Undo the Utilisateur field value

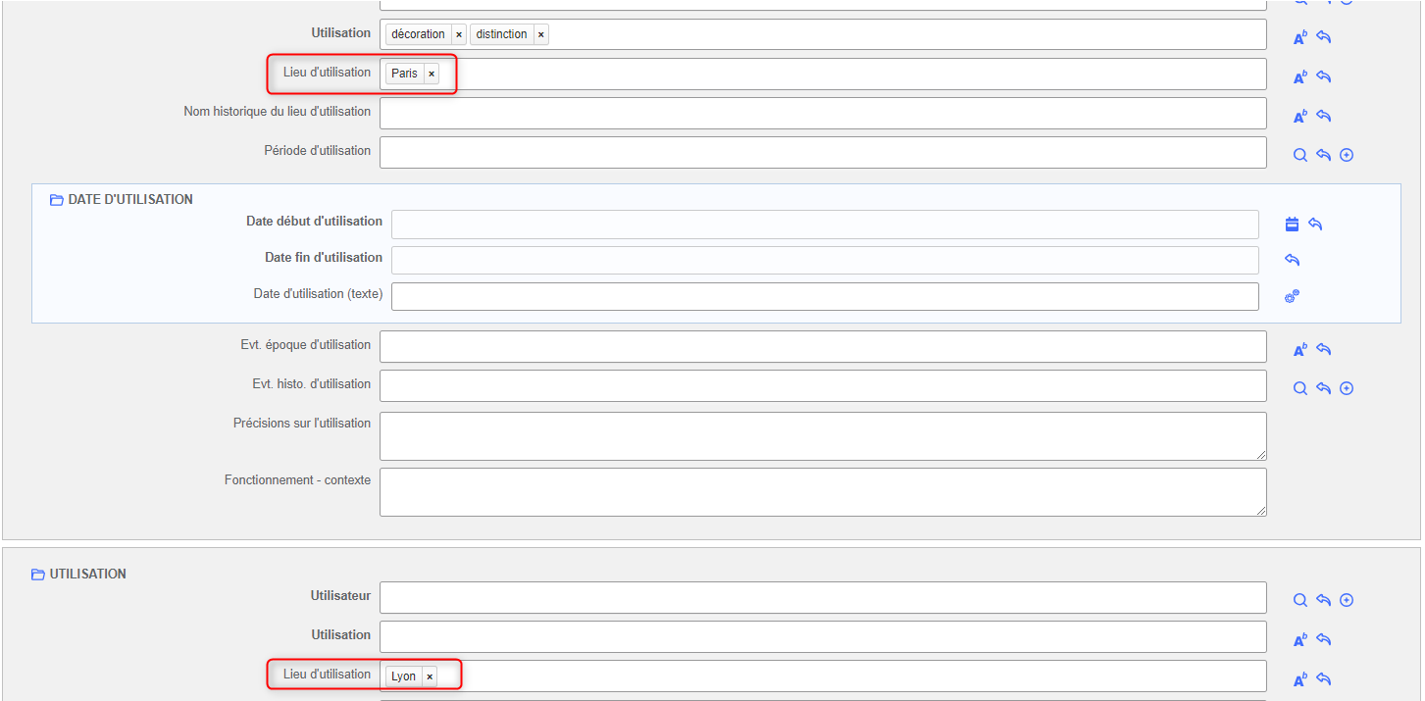click(x=1323, y=600)
